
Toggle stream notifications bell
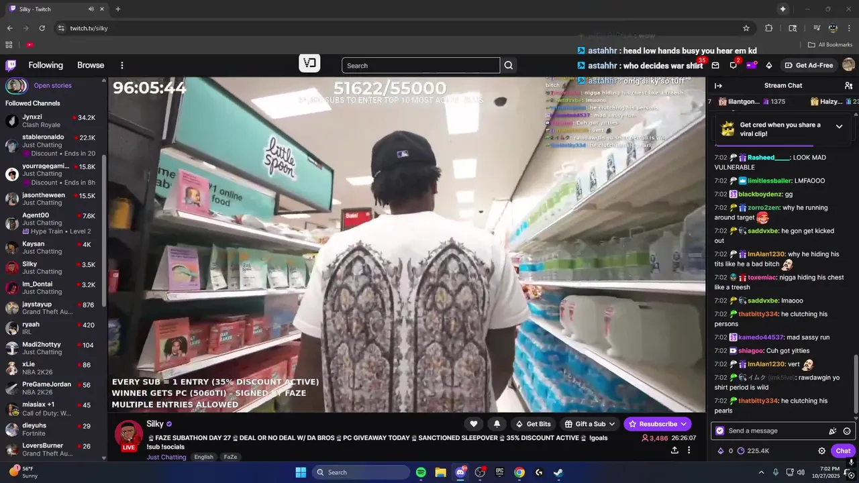tap(497, 424)
